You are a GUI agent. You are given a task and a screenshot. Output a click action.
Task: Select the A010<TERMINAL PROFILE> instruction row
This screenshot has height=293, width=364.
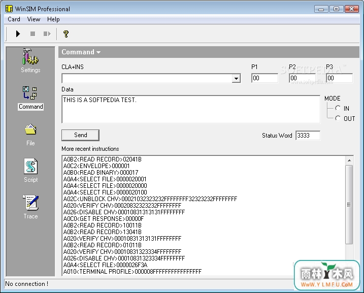(133, 271)
